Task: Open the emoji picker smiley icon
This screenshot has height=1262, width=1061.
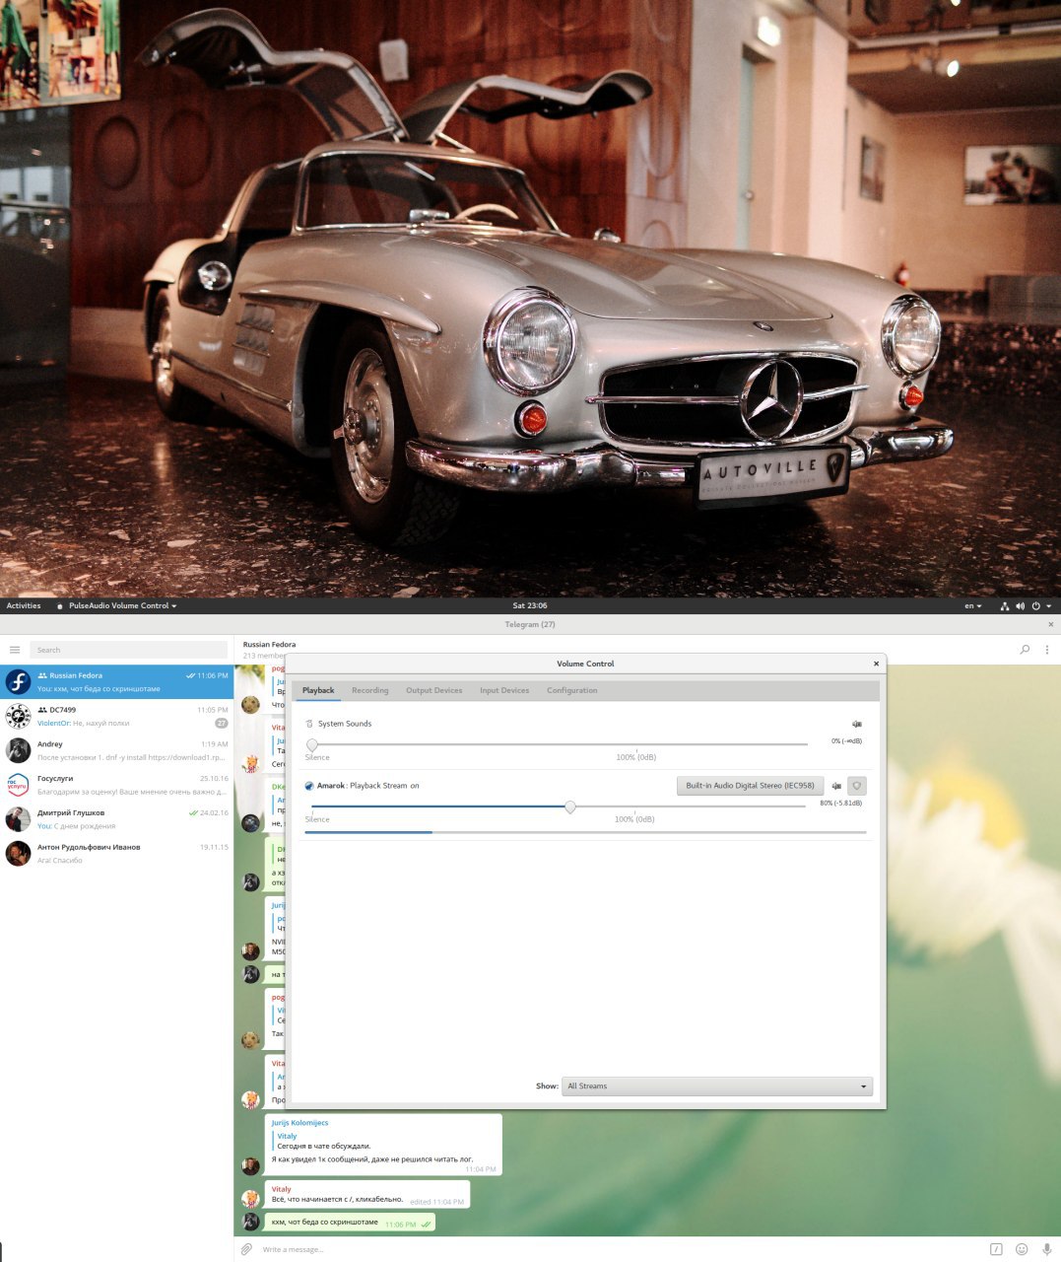Action: (1022, 1249)
